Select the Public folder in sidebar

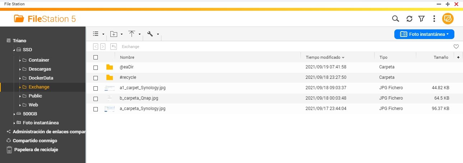(x=35, y=96)
